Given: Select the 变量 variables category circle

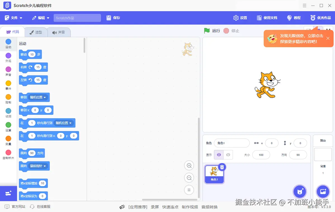Looking at the screenshot, I should pos(8,139).
